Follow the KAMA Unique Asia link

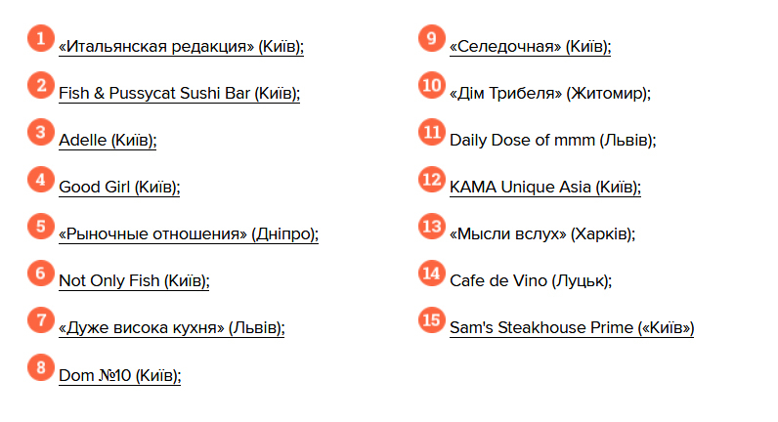(x=544, y=188)
